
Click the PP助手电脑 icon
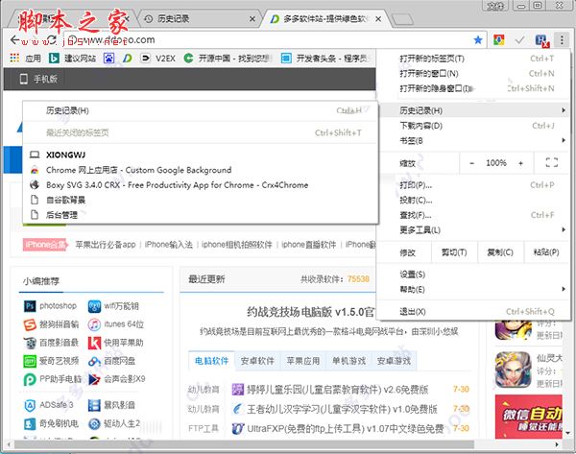[30, 379]
